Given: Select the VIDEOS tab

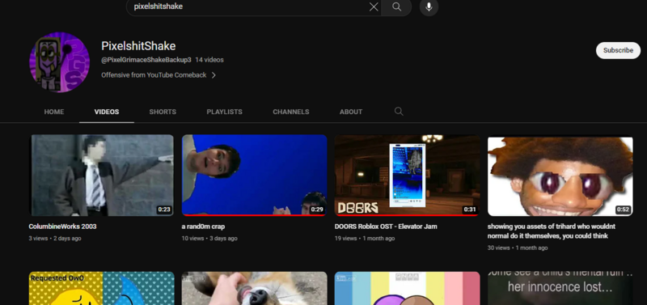Looking at the screenshot, I should 107,112.
